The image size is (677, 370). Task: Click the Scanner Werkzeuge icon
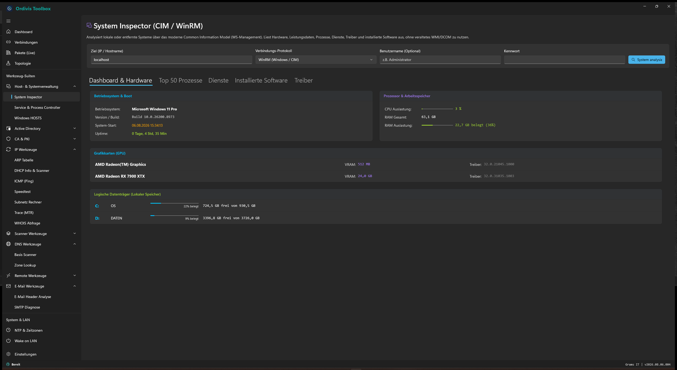tap(8, 233)
